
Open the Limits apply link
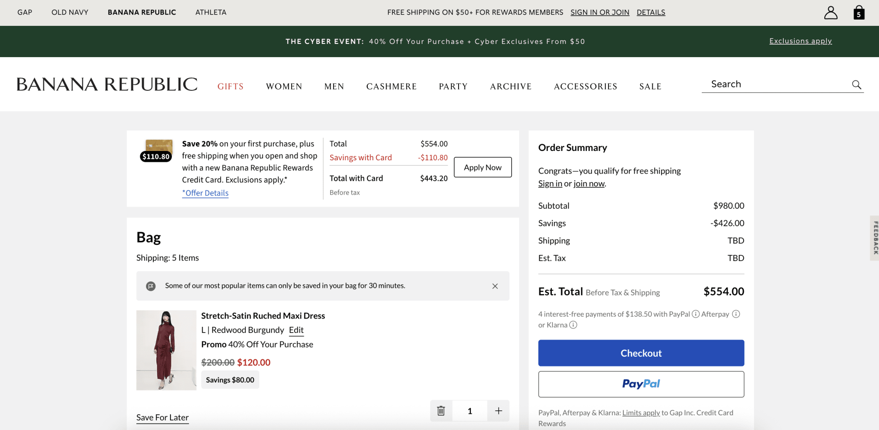tap(641, 413)
